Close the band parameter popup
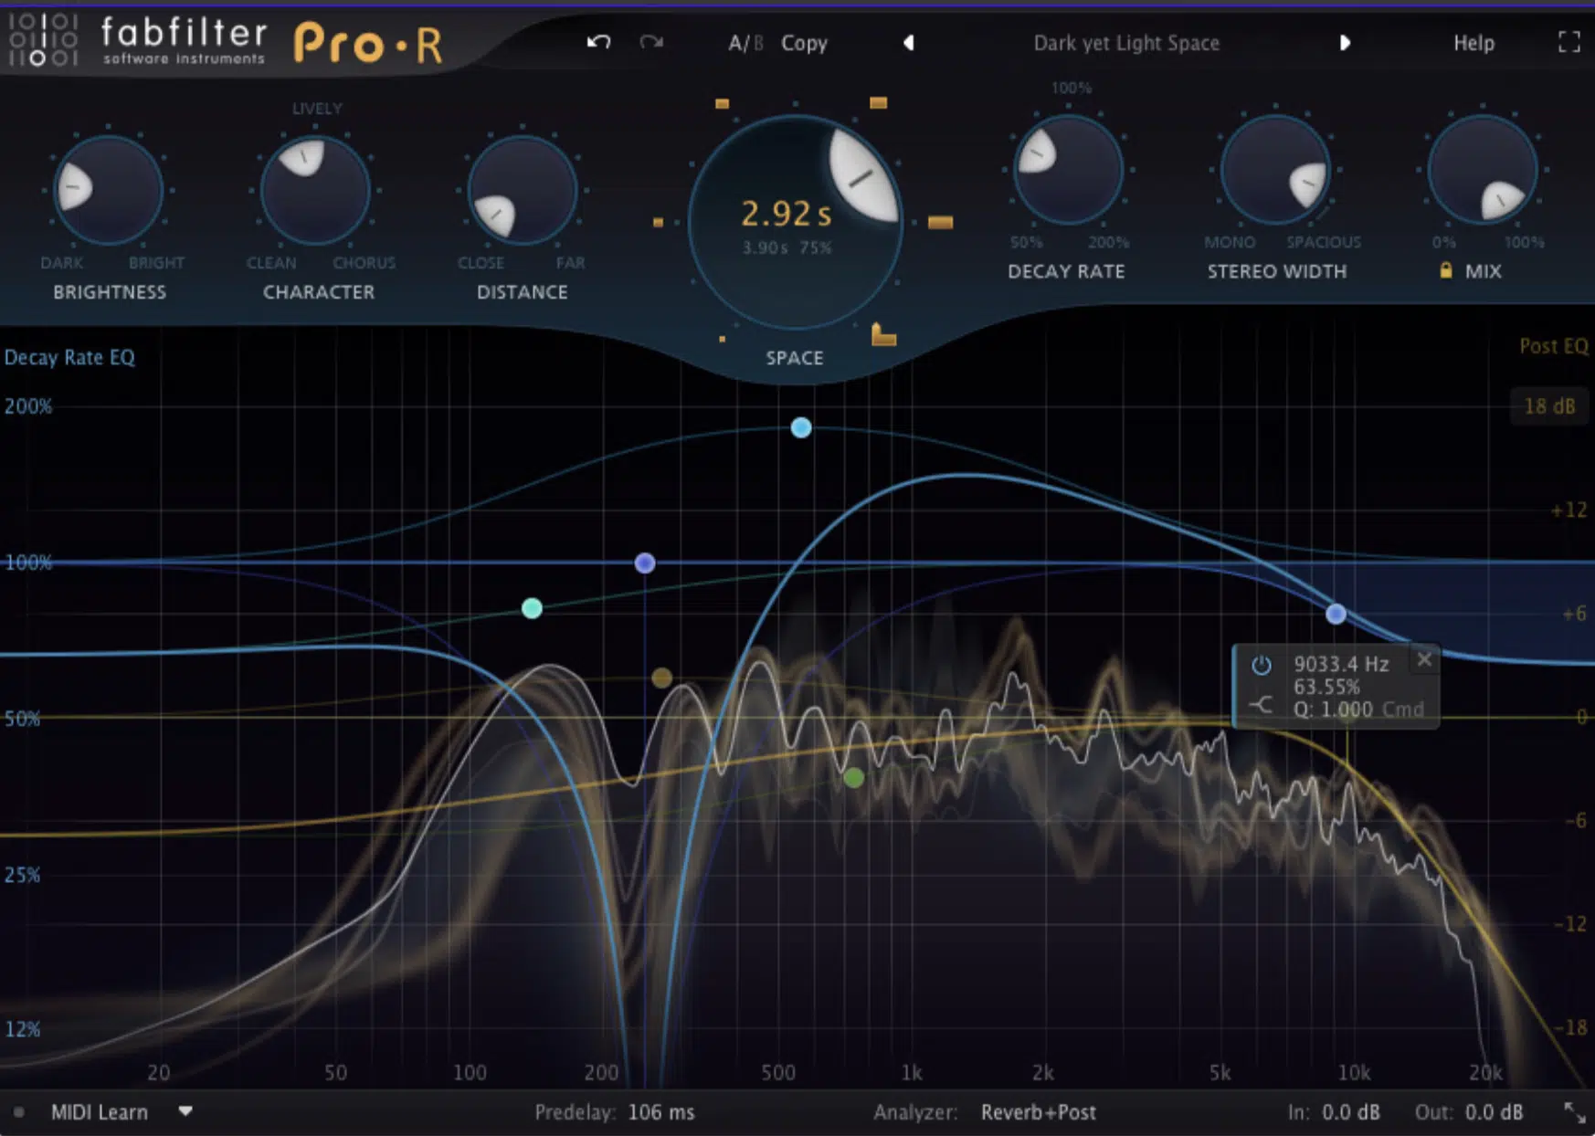1595x1136 pixels. click(1424, 658)
